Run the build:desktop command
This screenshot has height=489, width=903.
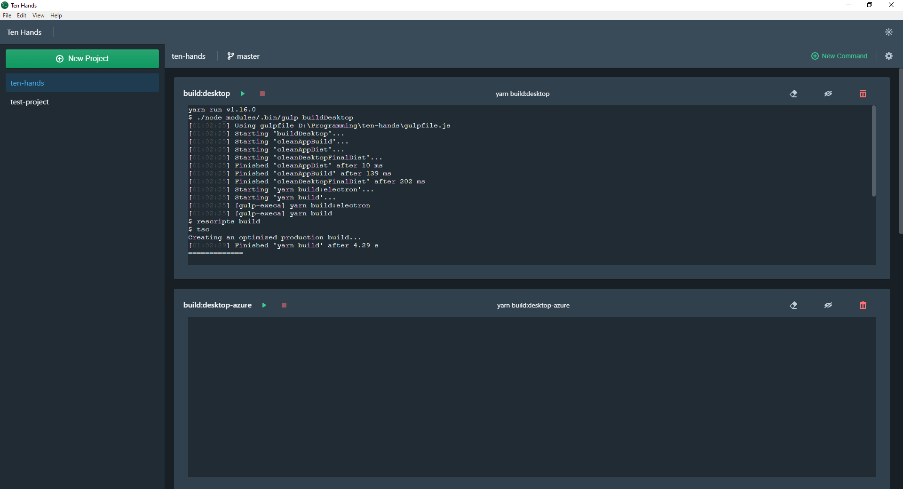pyautogui.click(x=243, y=94)
